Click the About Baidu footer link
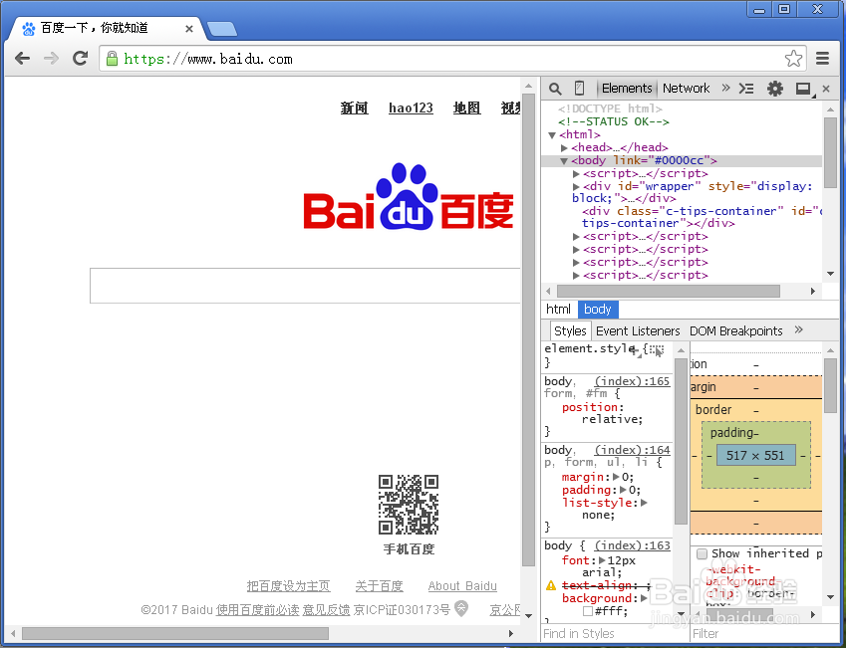Image resolution: width=846 pixels, height=648 pixels. 462,586
